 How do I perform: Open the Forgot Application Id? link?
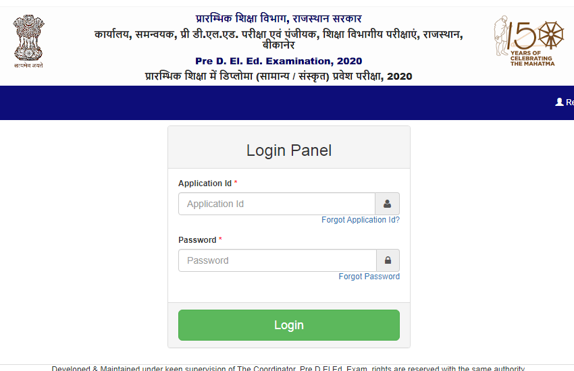click(361, 220)
